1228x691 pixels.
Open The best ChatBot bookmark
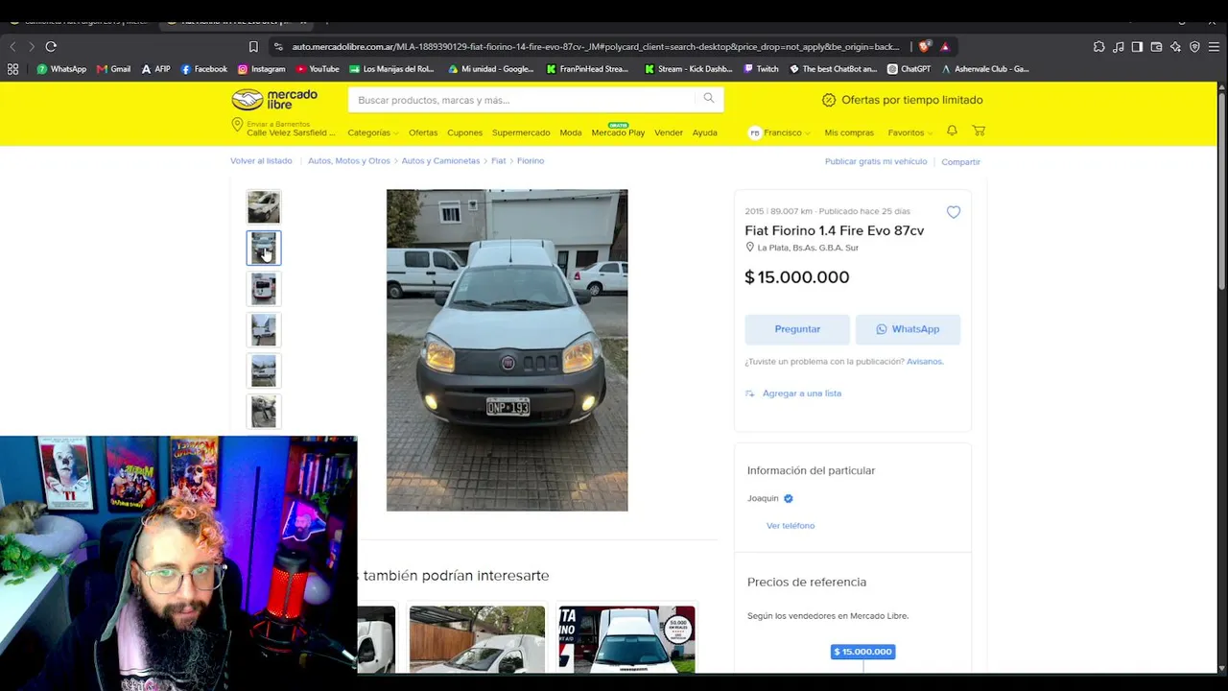[x=834, y=69]
